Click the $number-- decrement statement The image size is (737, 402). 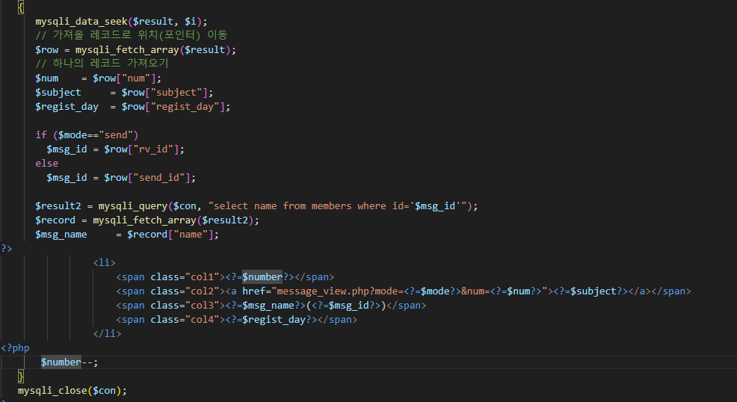click(x=70, y=362)
